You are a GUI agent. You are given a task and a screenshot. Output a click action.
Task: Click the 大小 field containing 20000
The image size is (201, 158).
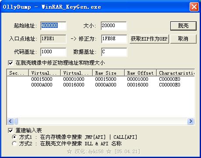coord(114,26)
